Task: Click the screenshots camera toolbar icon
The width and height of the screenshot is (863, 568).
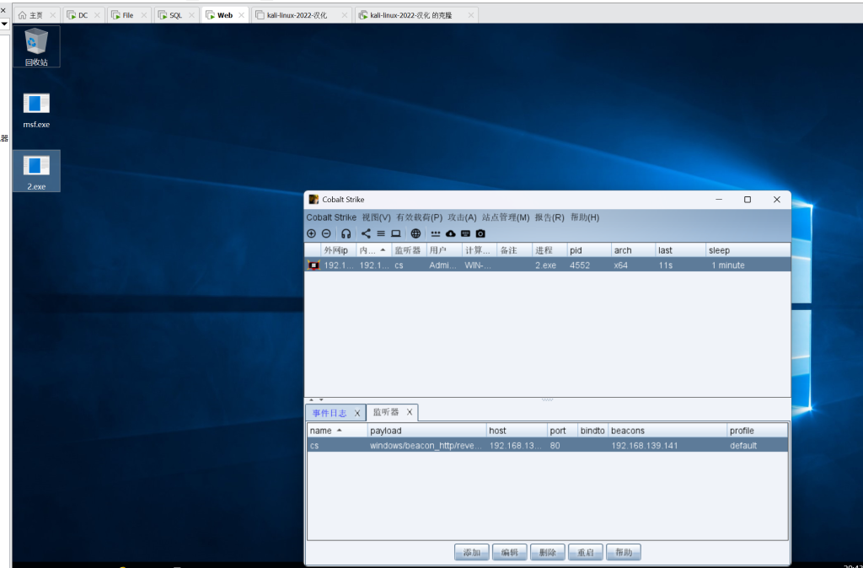Action: tap(480, 233)
